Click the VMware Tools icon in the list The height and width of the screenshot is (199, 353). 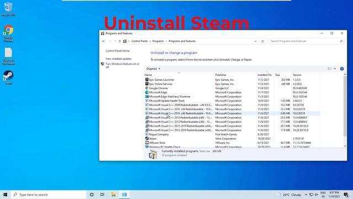pos(147,143)
